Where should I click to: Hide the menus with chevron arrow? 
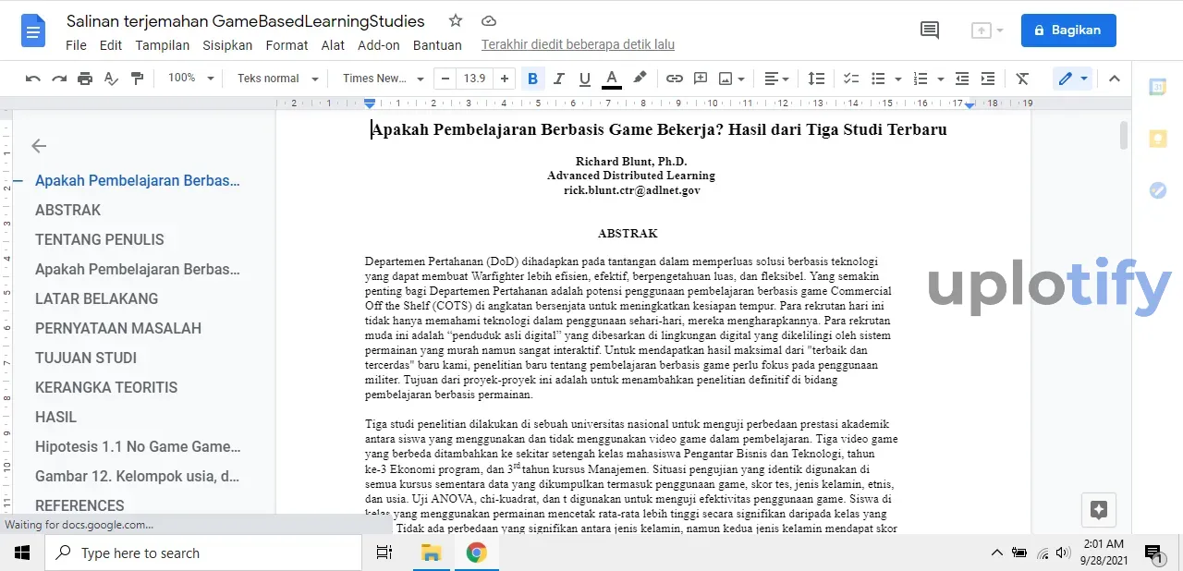pyautogui.click(x=1115, y=79)
